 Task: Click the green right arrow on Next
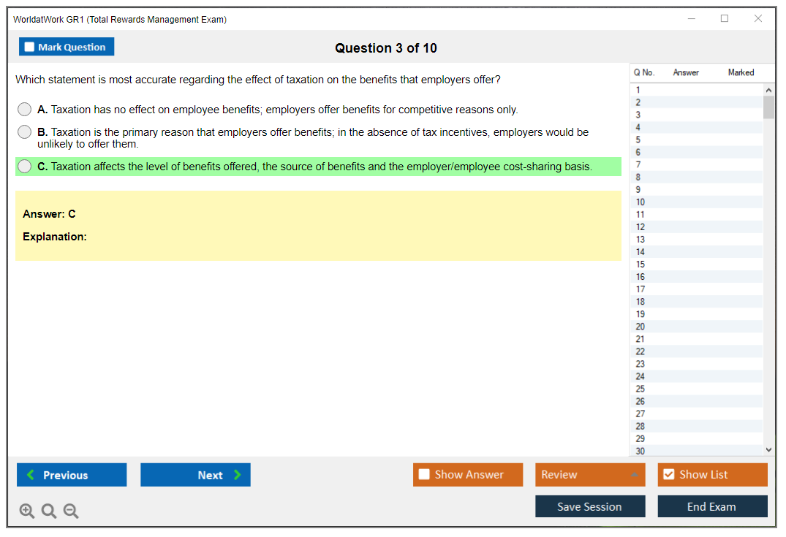click(x=238, y=475)
